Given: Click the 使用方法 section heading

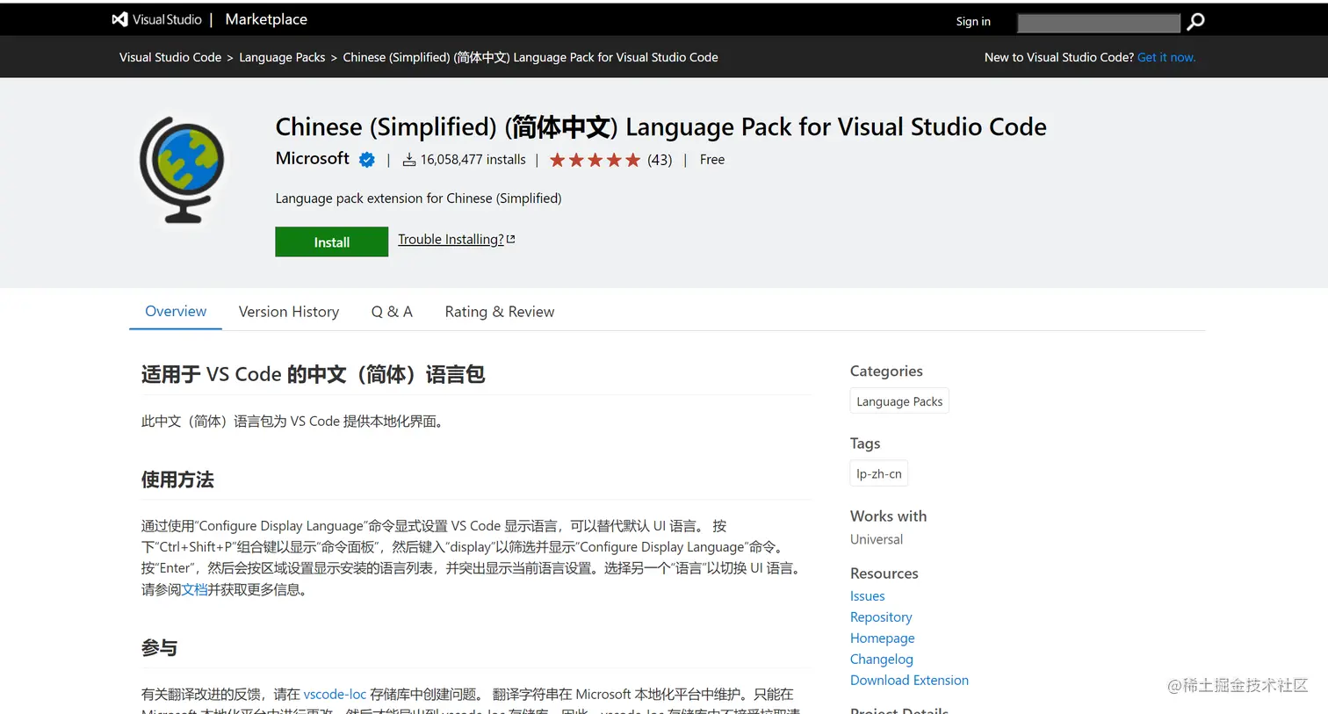Looking at the screenshot, I should click(x=177, y=480).
